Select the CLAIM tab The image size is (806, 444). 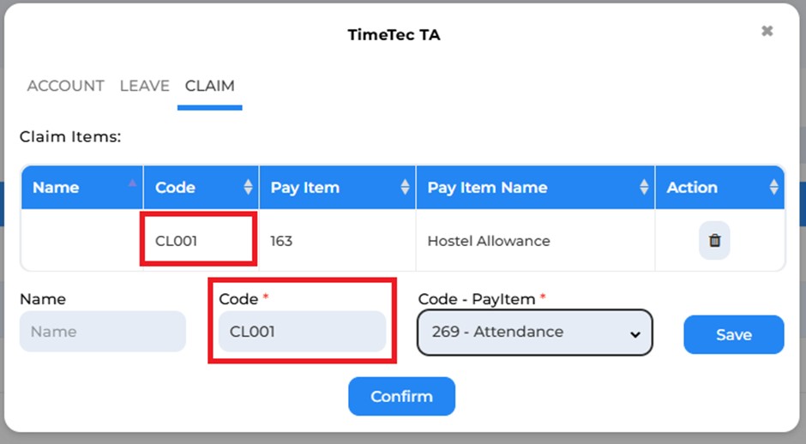click(210, 86)
